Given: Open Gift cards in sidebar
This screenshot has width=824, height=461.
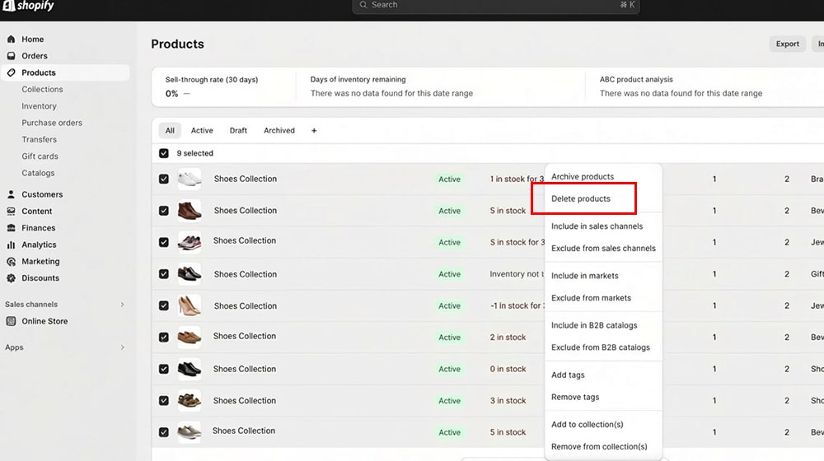Looking at the screenshot, I should 40,156.
